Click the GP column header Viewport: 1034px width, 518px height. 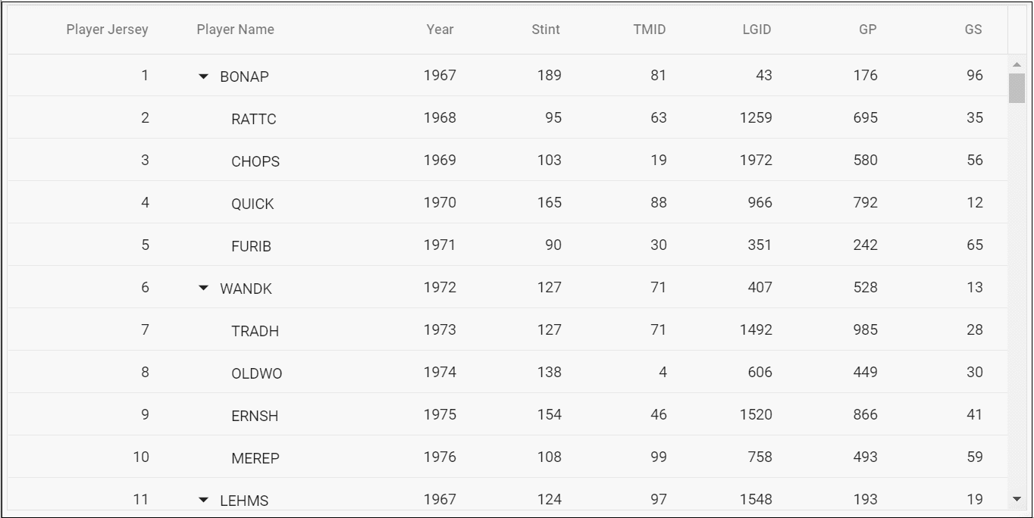pos(867,30)
